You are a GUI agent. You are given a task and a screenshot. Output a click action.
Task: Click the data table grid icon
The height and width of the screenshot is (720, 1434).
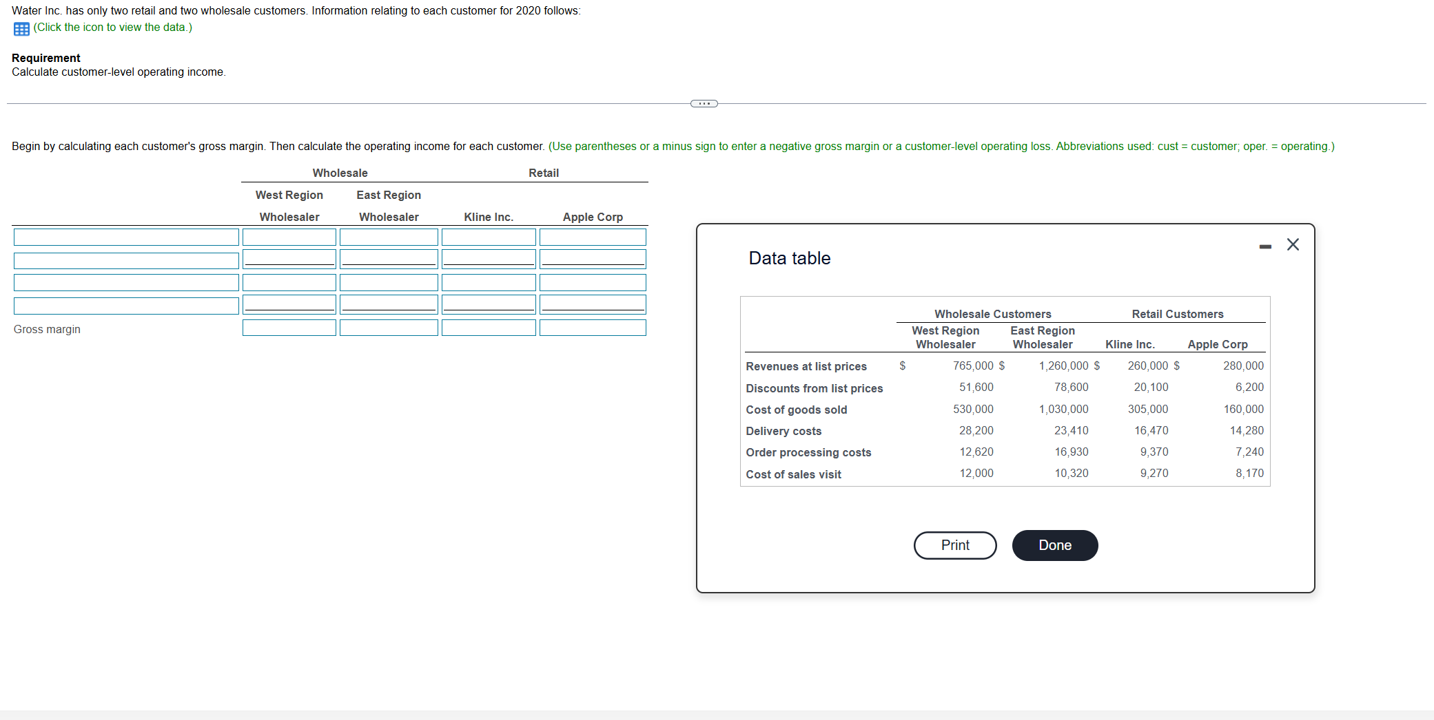coord(20,28)
